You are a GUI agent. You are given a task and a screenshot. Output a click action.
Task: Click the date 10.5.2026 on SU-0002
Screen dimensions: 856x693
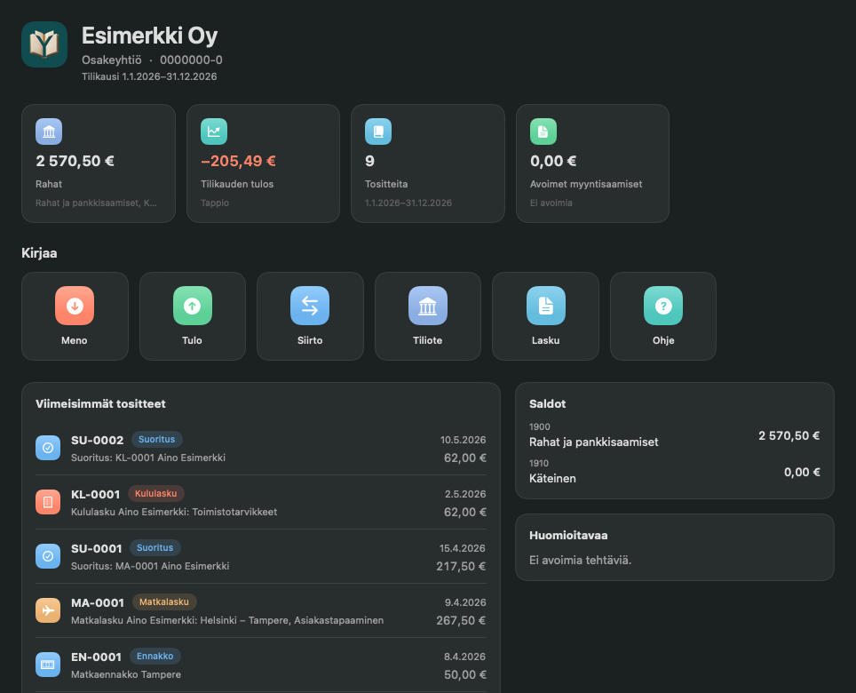pyautogui.click(x=463, y=440)
